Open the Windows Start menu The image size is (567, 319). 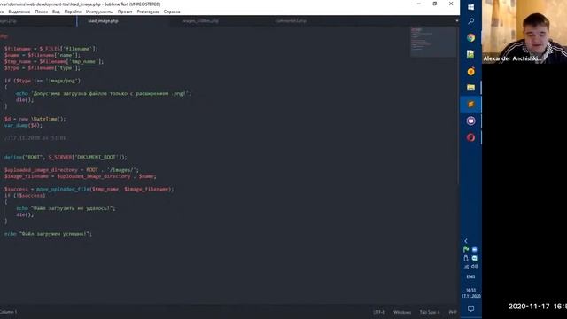pos(470,7)
